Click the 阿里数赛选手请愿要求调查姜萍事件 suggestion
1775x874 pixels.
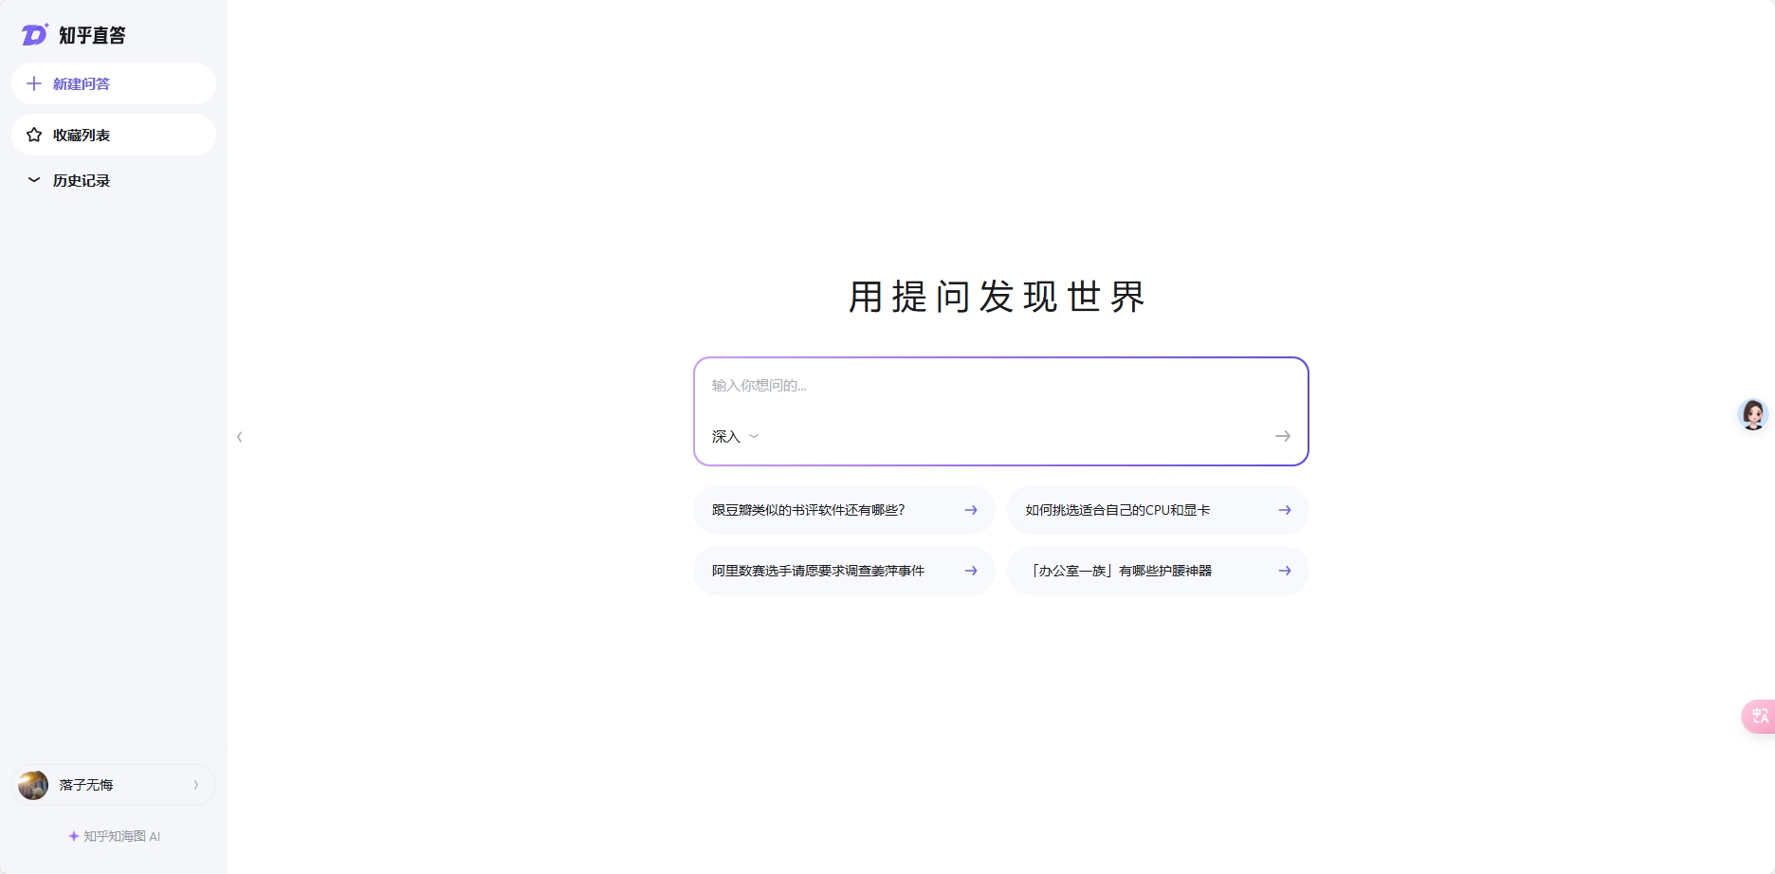tap(817, 571)
